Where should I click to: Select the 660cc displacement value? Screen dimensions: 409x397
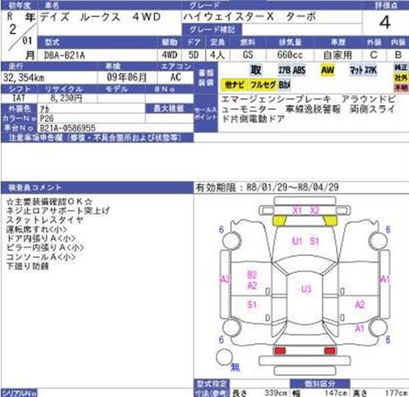tap(289, 55)
